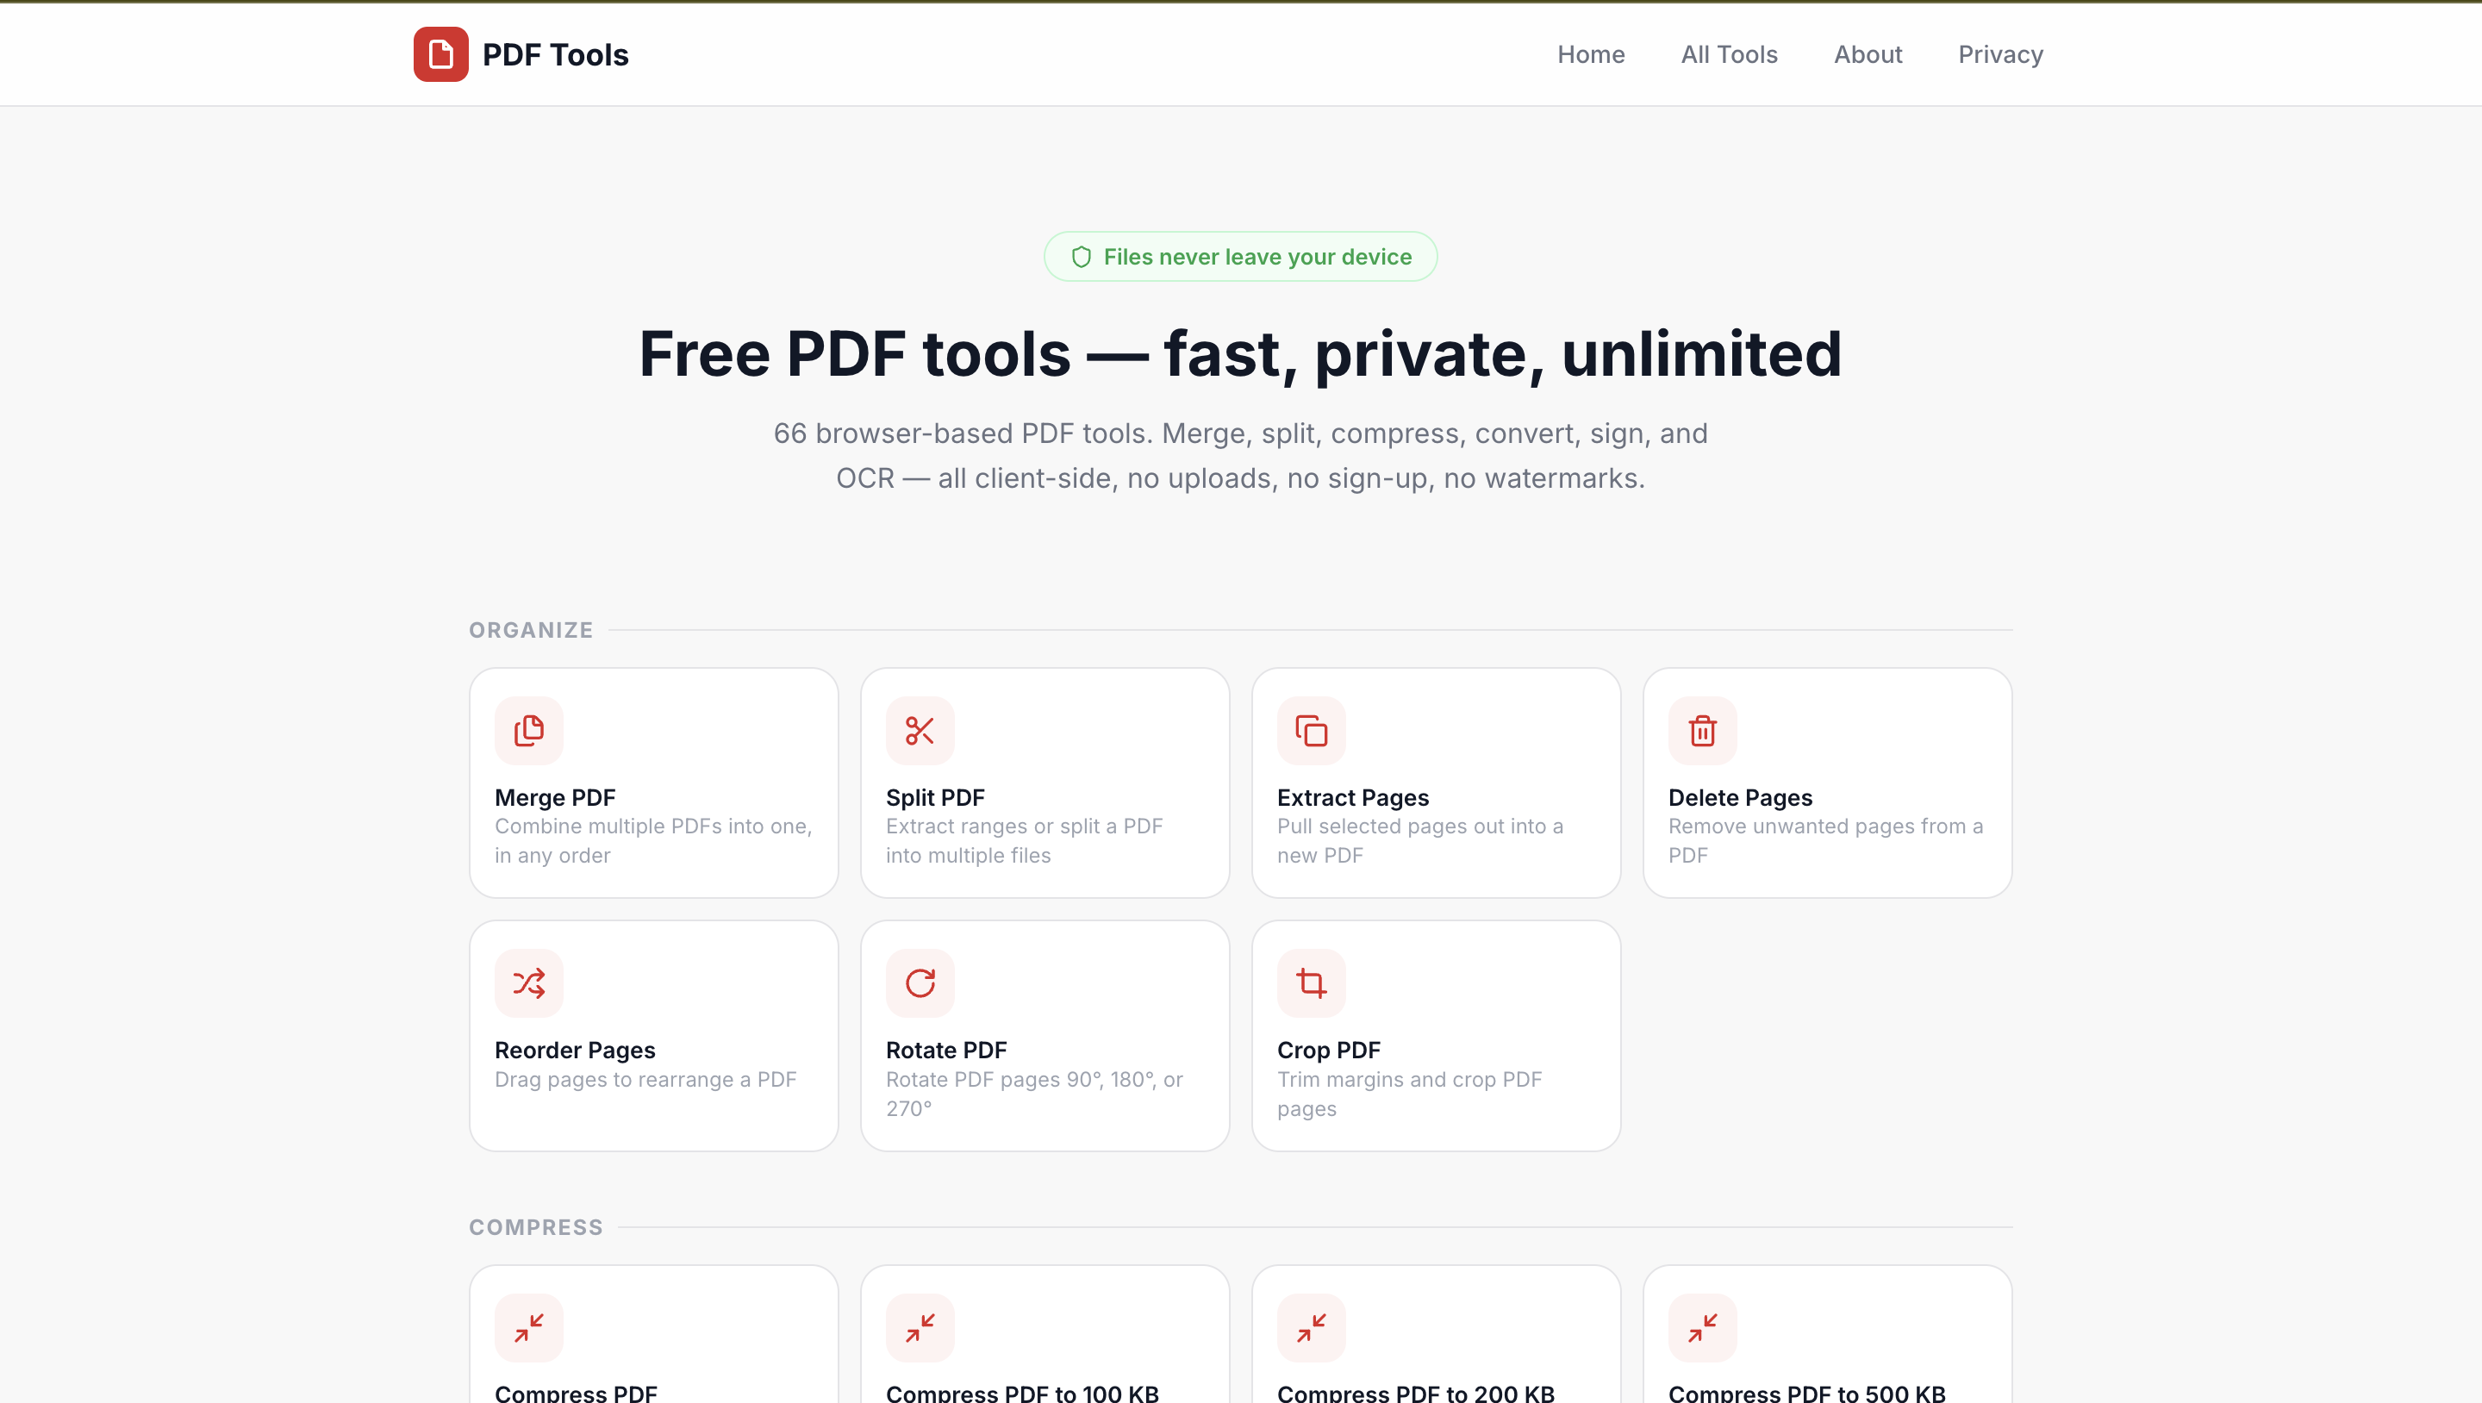
Task: Click the Compress PDF to 500 KB icon
Action: 1703,1328
